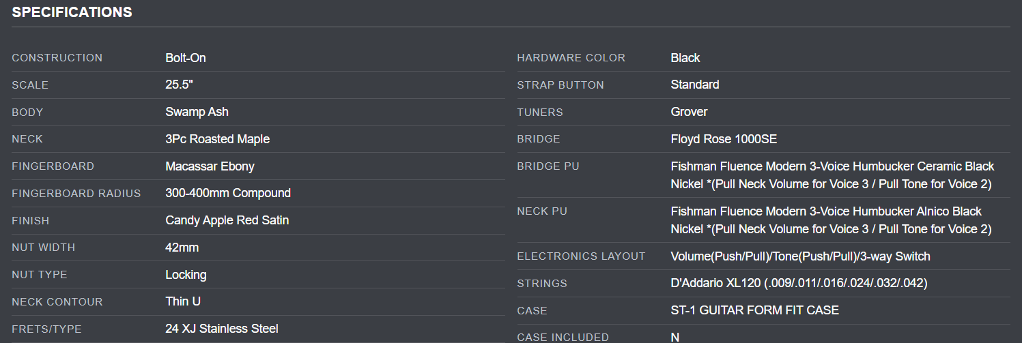Click the SPECIFICATIONS heading
Viewport: 1022px width, 343px height.
(72, 12)
